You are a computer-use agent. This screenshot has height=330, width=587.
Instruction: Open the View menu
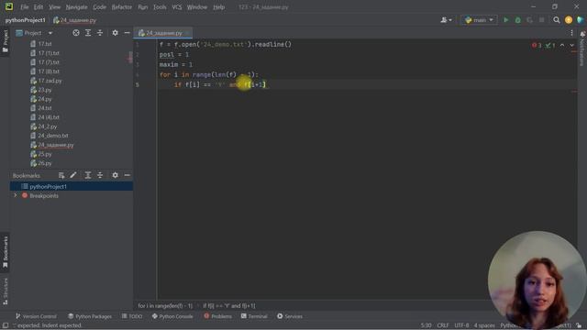pyautogui.click(x=55, y=7)
